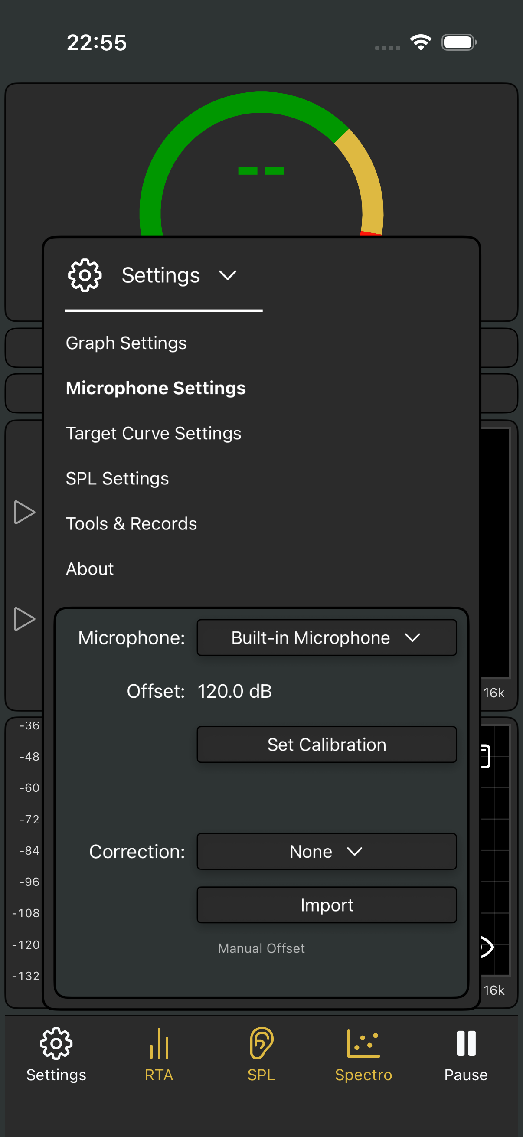
Task: Click the Manual Offset caption
Action: tap(261, 948)
